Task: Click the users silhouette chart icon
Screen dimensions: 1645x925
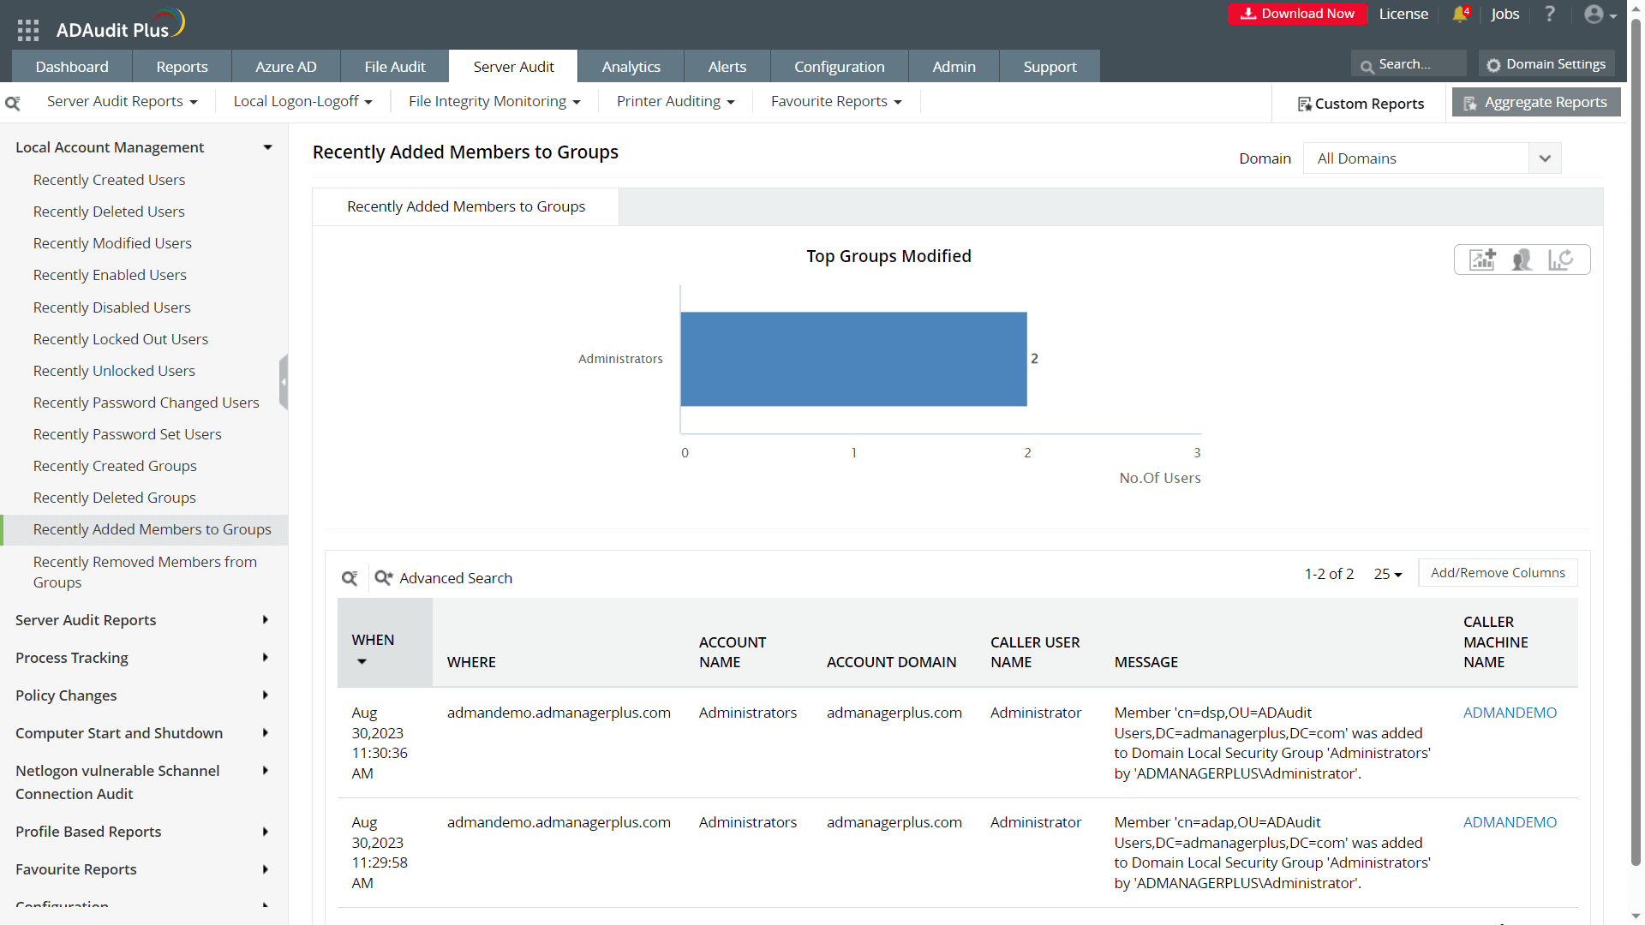Action: pos(1522,260)
